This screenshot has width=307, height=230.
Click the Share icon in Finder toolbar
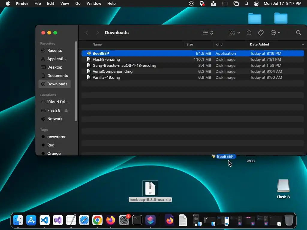(249, 32)
